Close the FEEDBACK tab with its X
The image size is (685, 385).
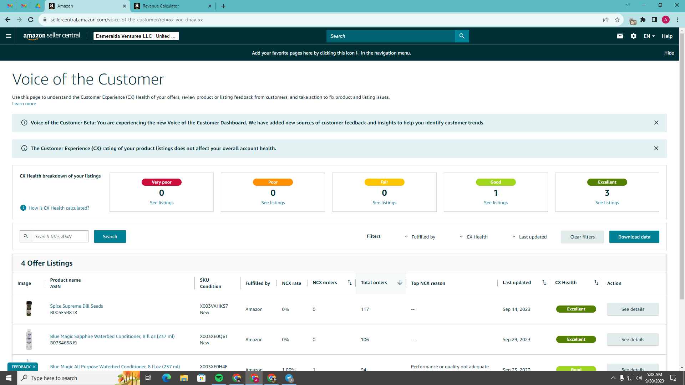coord(34,367)
